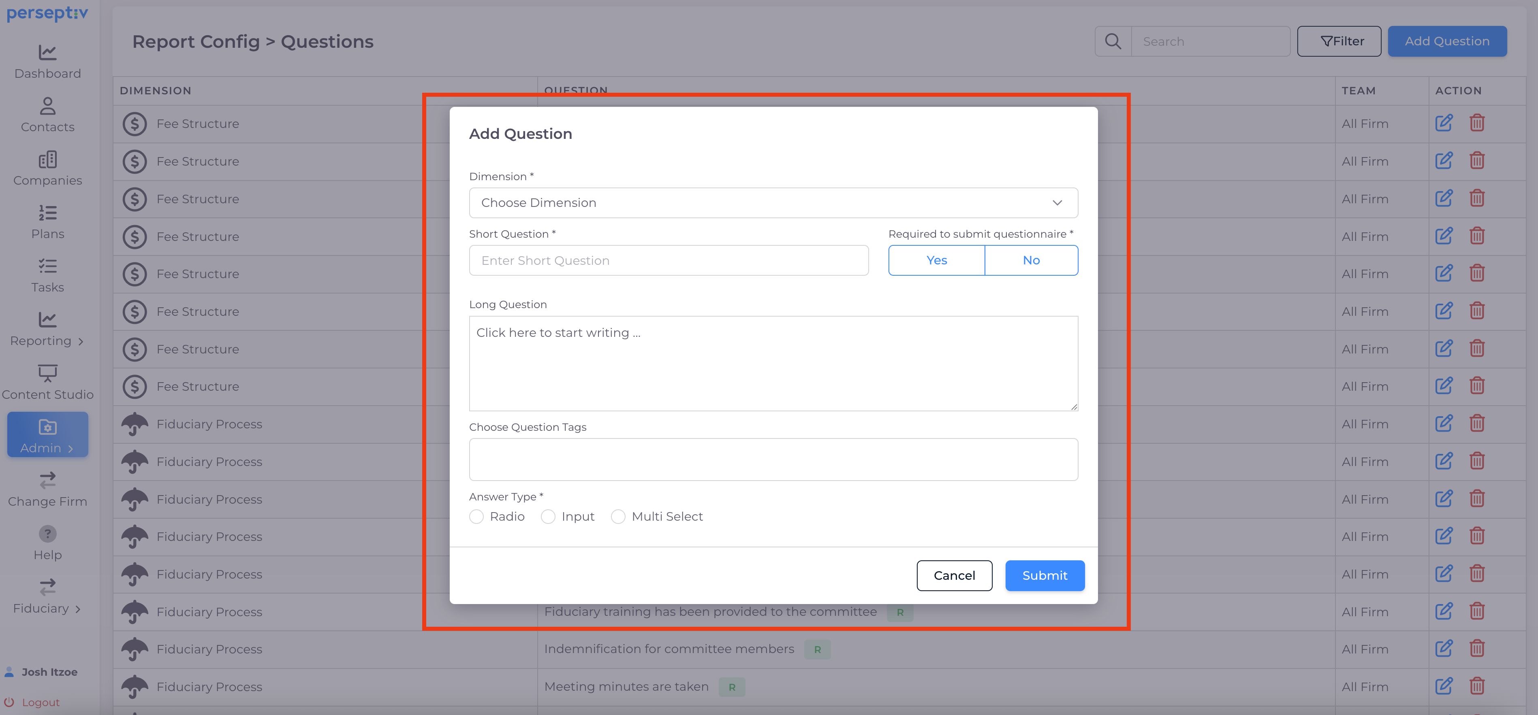1538x715 pixels.
Task: Open Dashboard from the sidebar
Action: pos(47,62)
